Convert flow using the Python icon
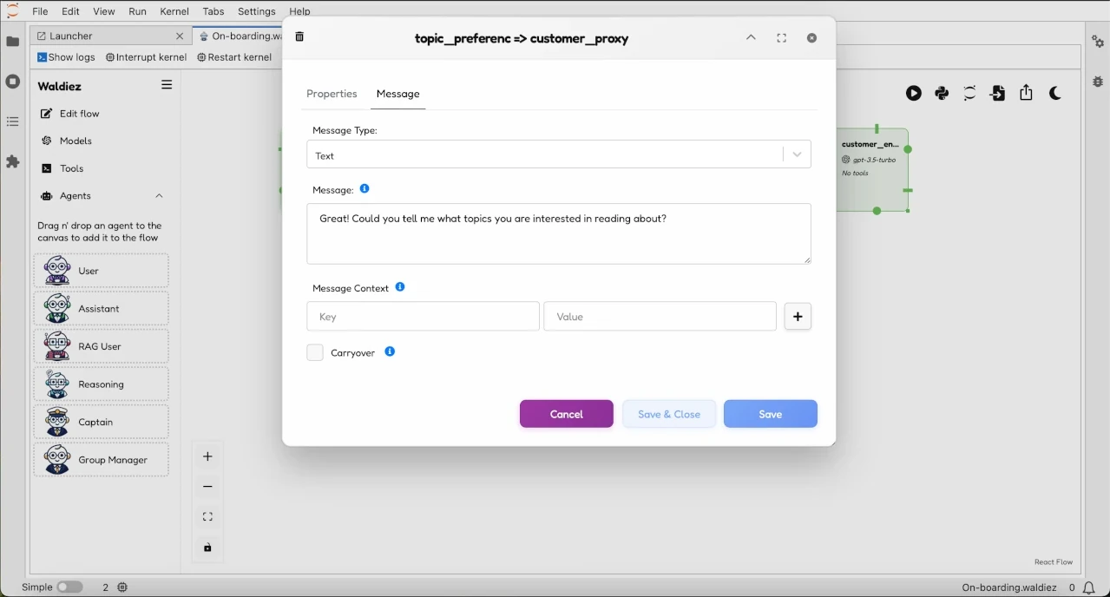 point(942,94)
